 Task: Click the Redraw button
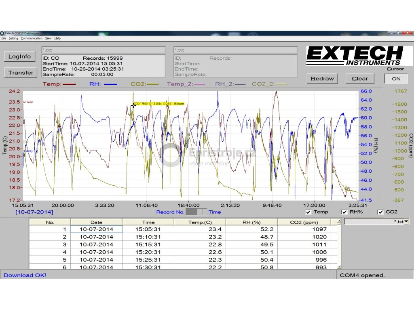(x=322, y=79)
